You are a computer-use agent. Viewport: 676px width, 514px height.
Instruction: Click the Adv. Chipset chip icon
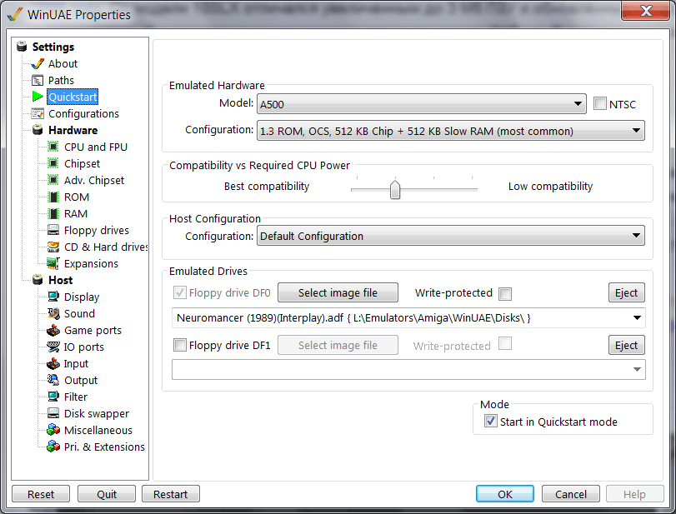click(x=53, y=180)
